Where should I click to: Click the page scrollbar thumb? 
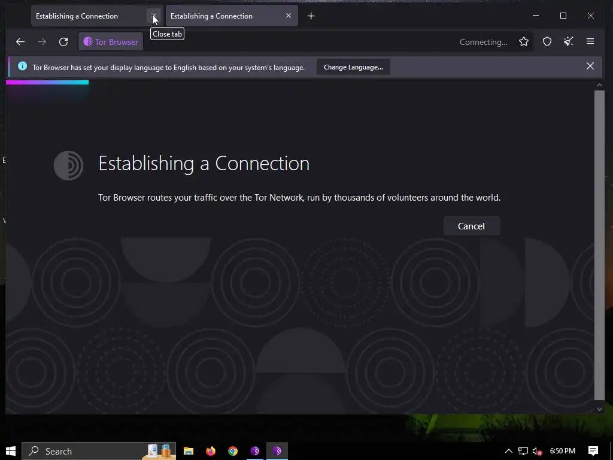(x=599, y=245)
